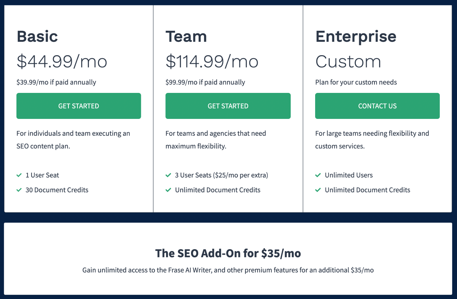
Task: Click the checkmark beside Unlimited Users
Action: [318, 175]
